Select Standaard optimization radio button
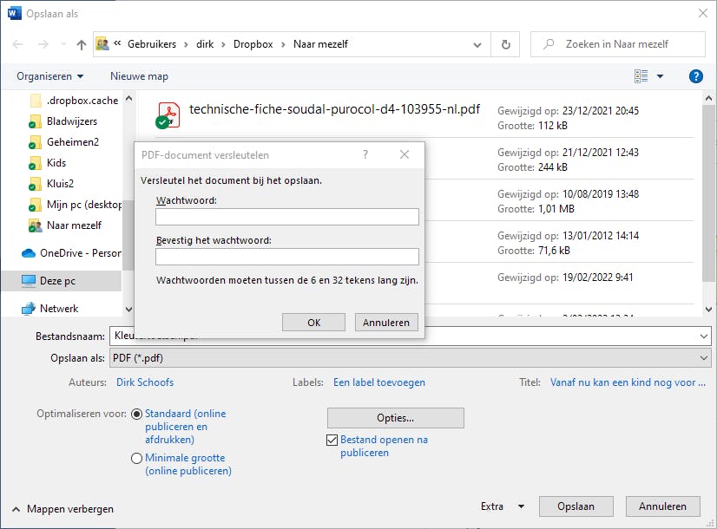Viewport: 717px width, 529px height. (x=137, y=415)
